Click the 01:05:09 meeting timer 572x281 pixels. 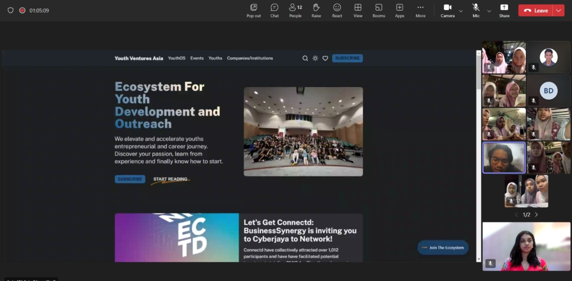(x=39, y=11)
